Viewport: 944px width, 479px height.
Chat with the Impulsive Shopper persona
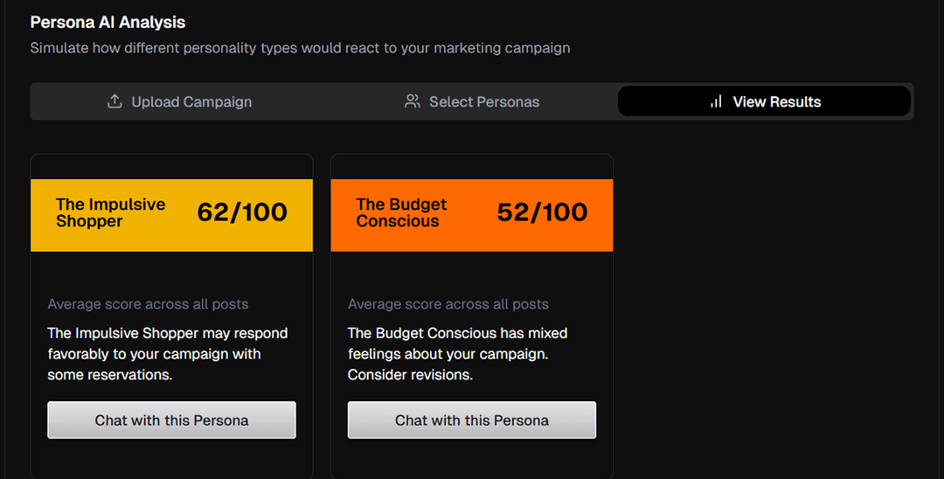click(171, 420)
